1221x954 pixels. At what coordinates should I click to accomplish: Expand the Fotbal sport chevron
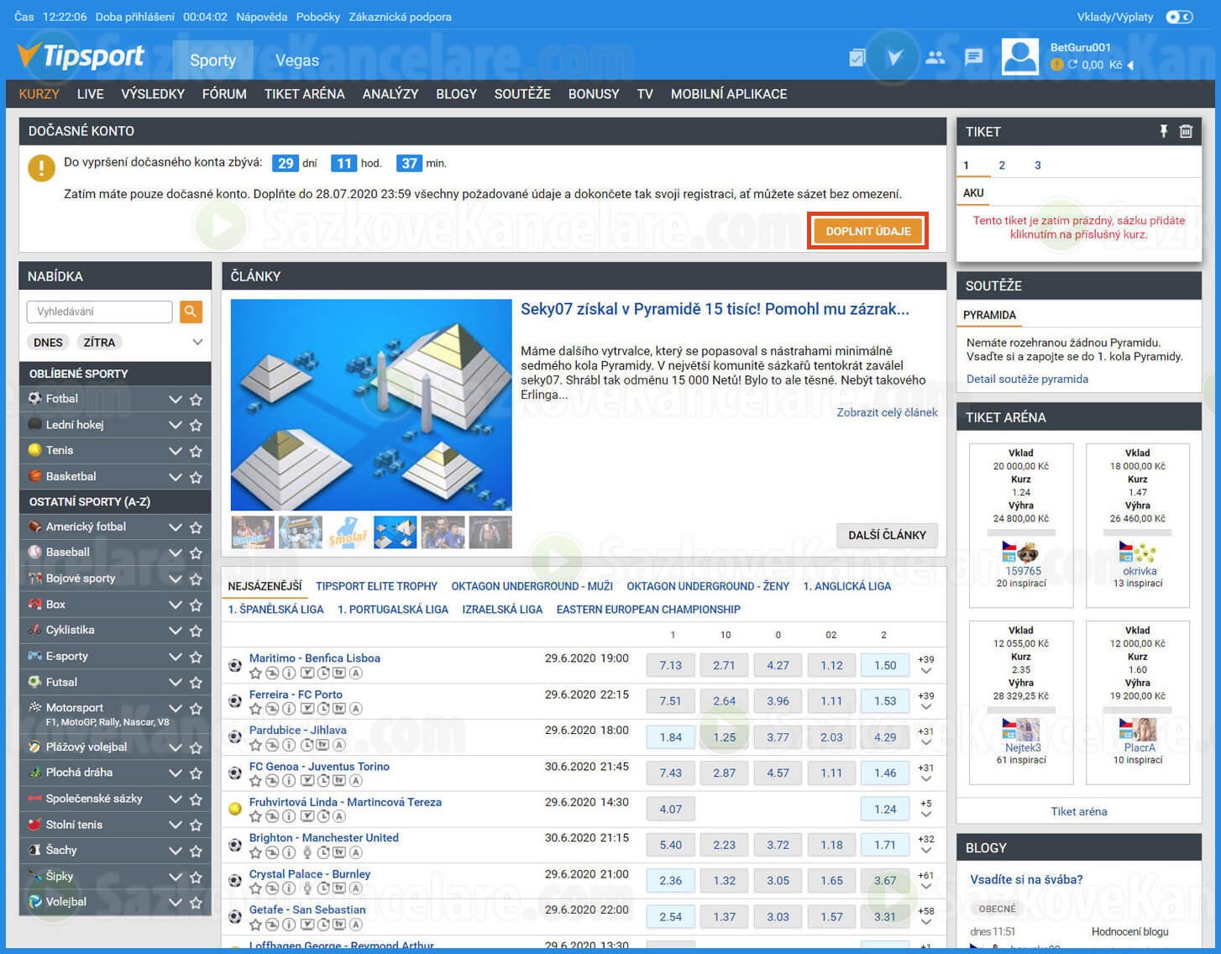(176, 400)
